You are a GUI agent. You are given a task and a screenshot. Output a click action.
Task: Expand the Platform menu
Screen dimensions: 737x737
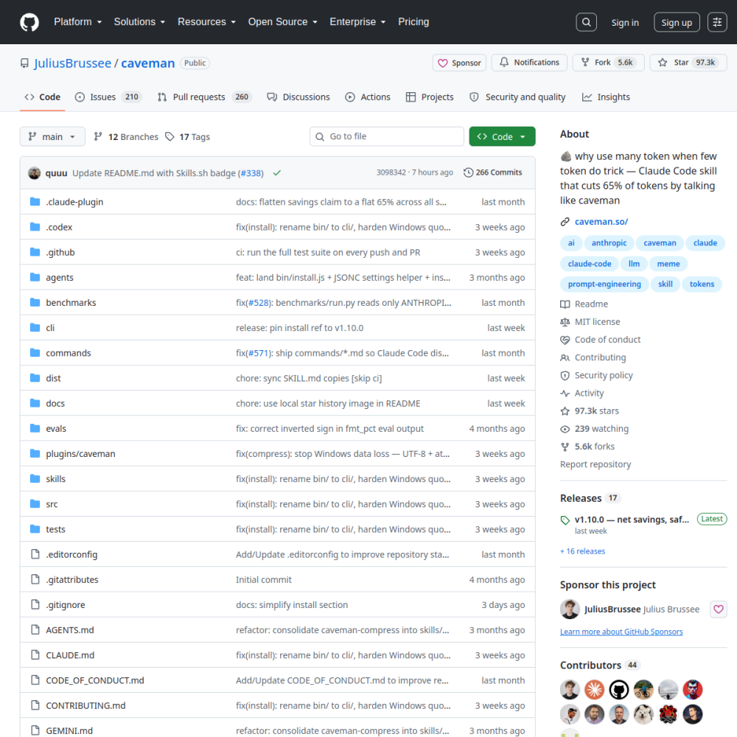pos(77,21)
